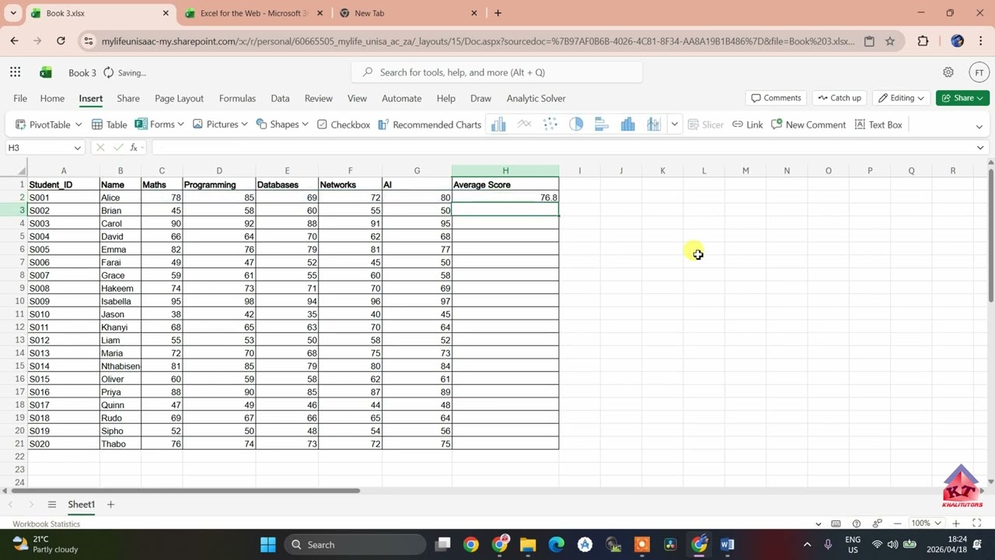995x560 pixels.
Task: Add a new sheet with plus icon
Action: [x=110, y=505]
